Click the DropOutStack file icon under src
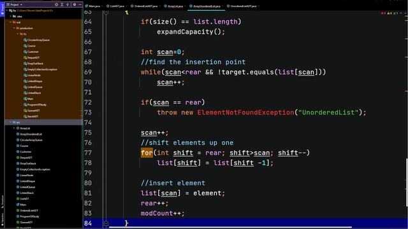This screenshot has height=229, width=408. point(18,163)
